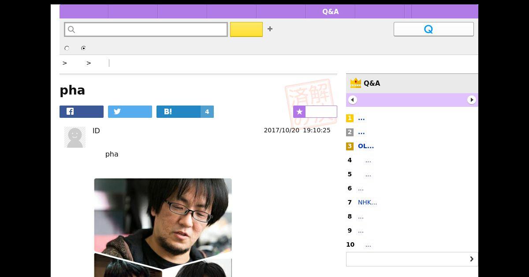Click the large Q question button
Viewport: 529px width, 277px height.
(434, 29)
